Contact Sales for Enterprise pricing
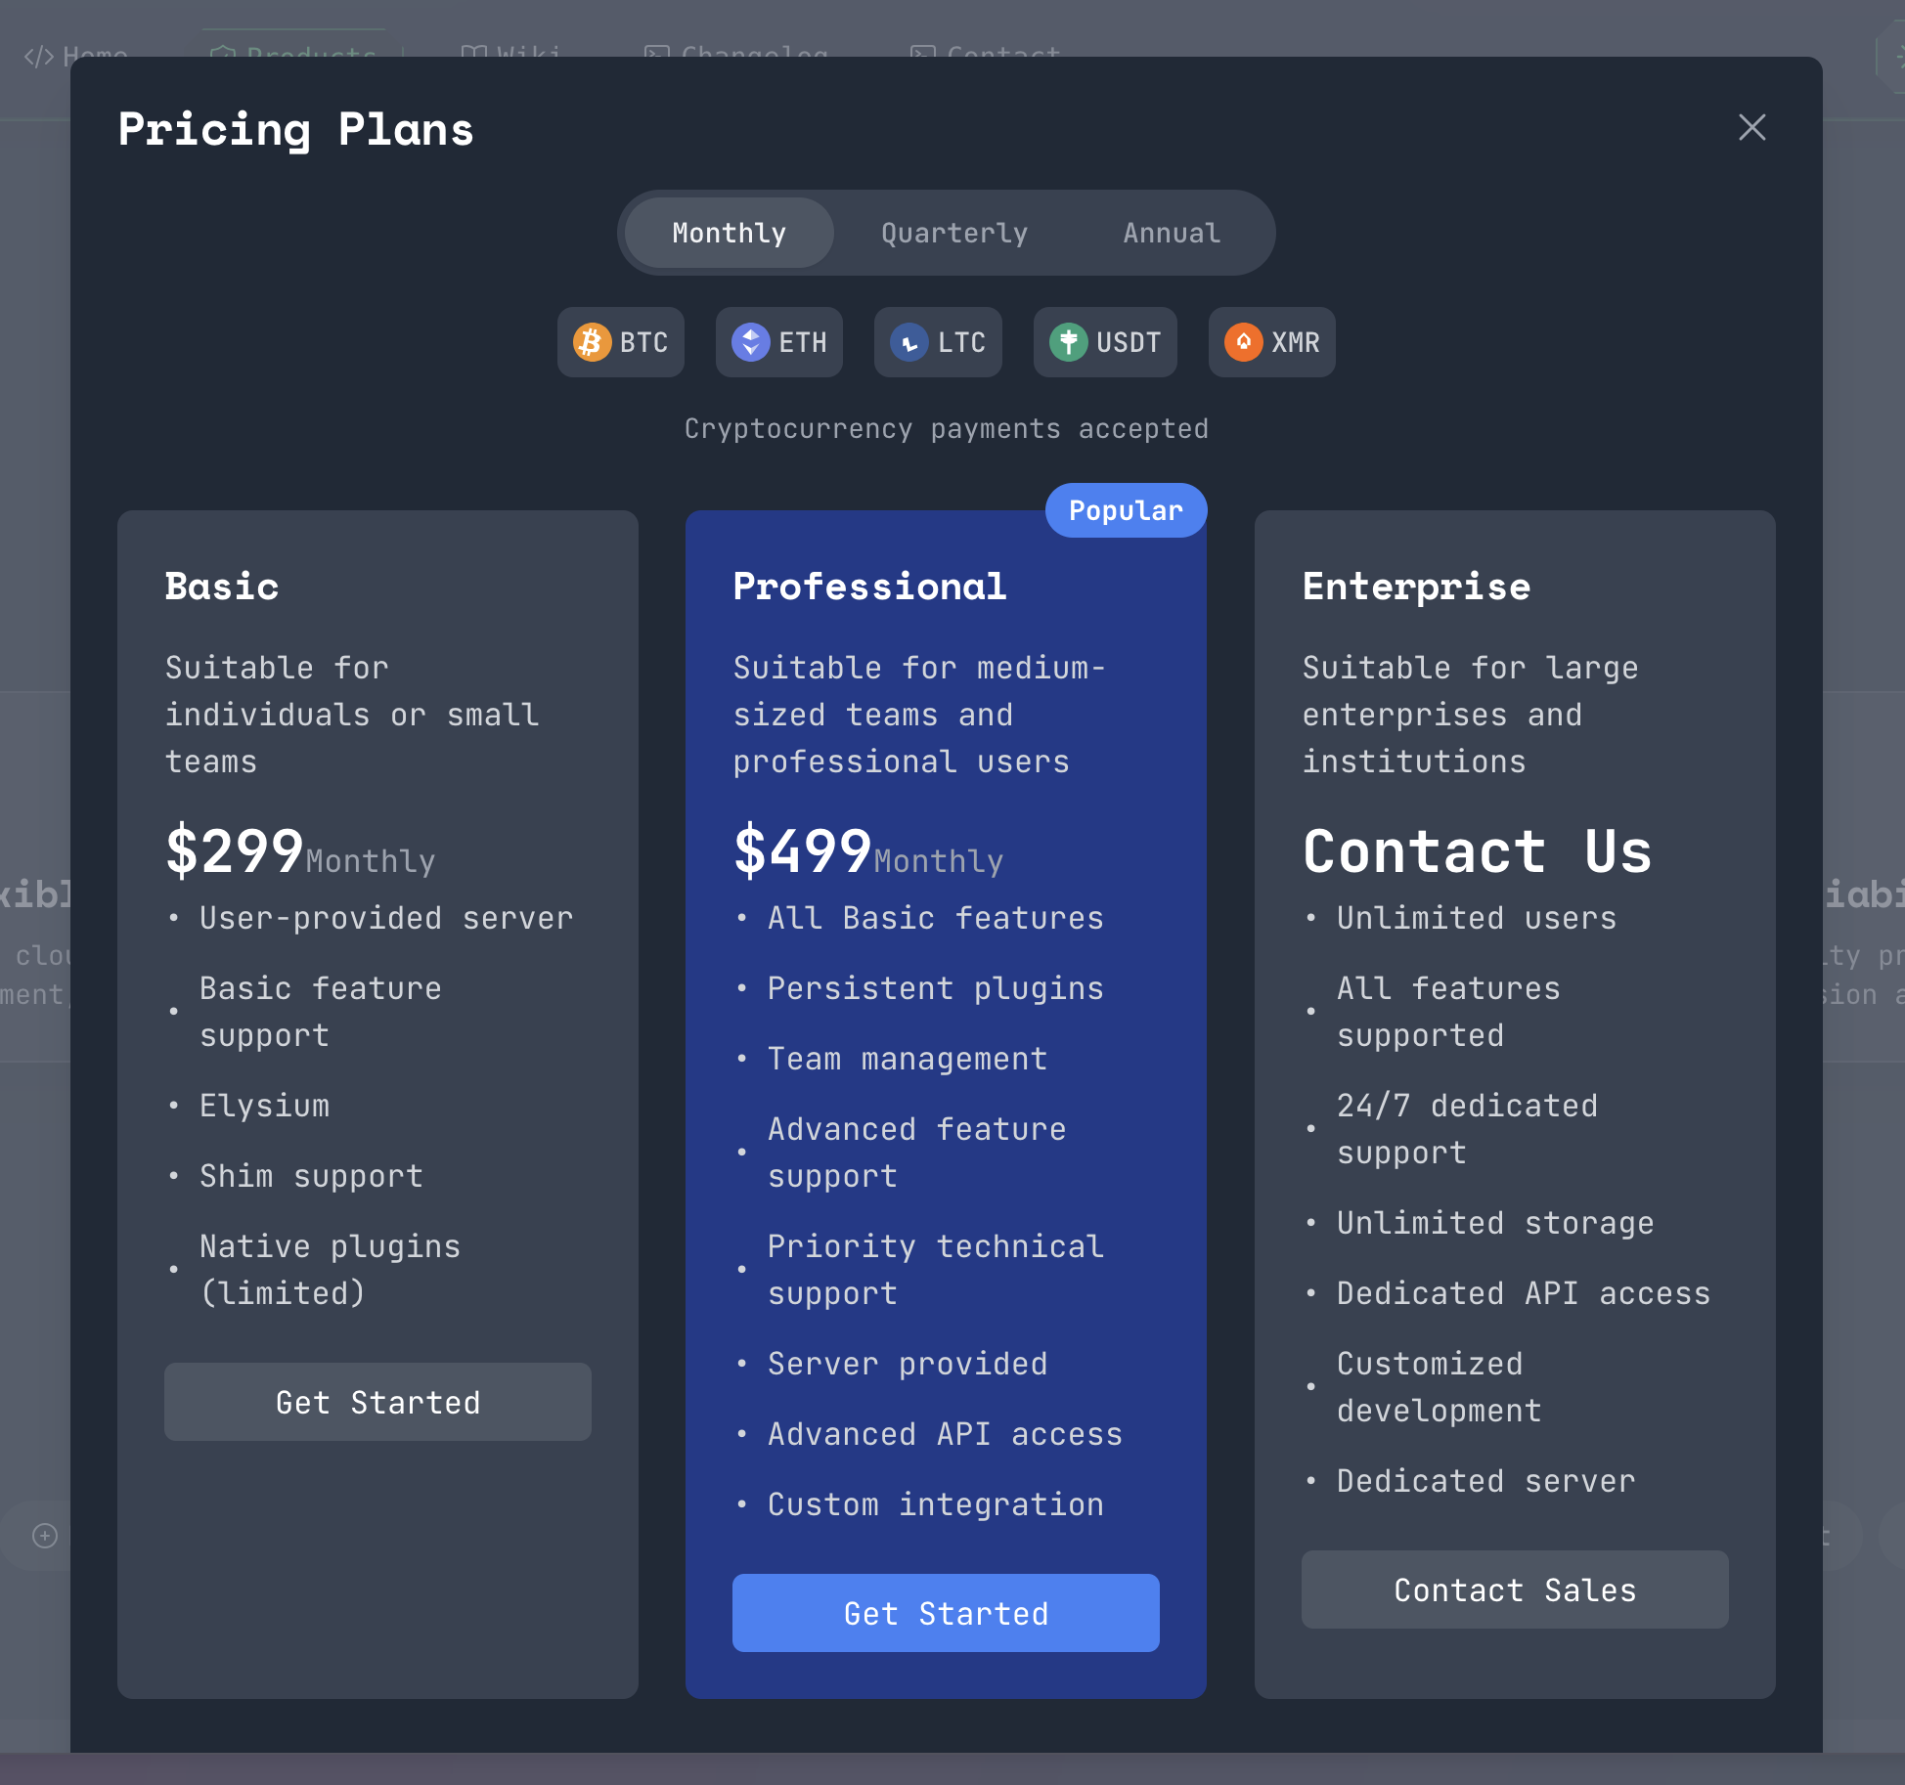 coord(1514,1589)
